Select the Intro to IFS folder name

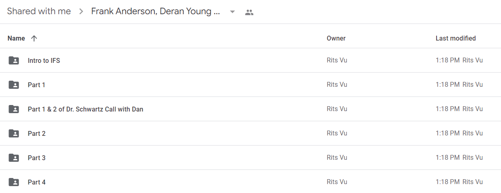44,60
